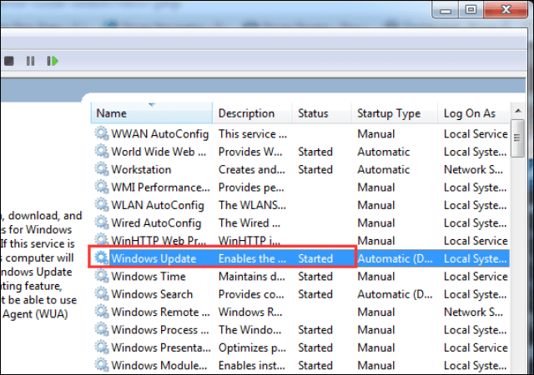Click Started status in Windows Update row
The width and height of the screenshot is (534, 375).
click(315, 258)
